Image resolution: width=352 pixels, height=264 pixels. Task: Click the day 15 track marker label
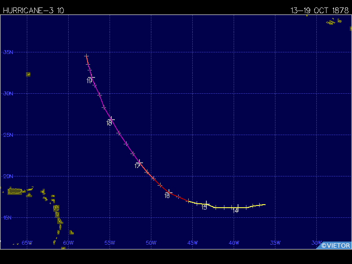[204, 207]
